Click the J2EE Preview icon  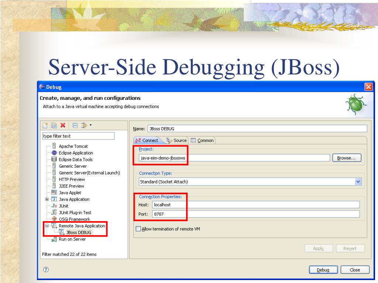[x=54, y=186]
